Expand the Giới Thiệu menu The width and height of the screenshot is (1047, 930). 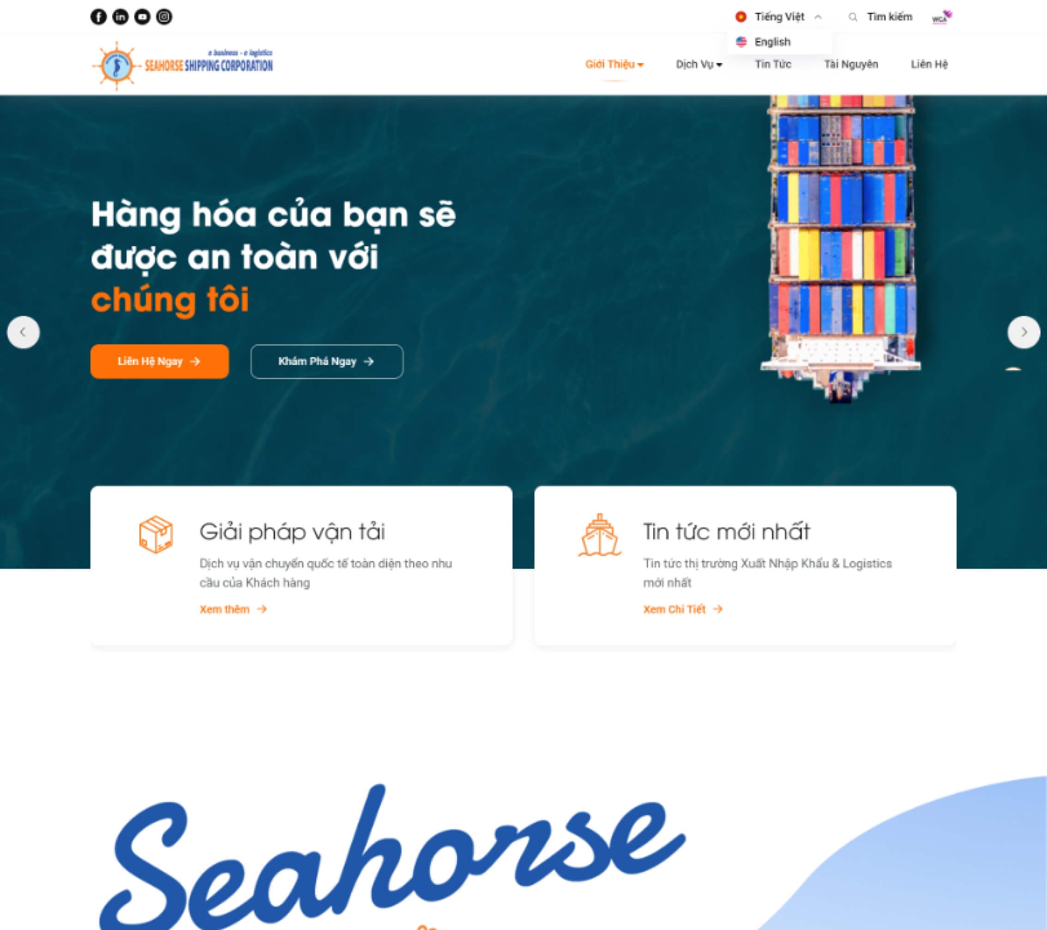(x=614, y=65)
